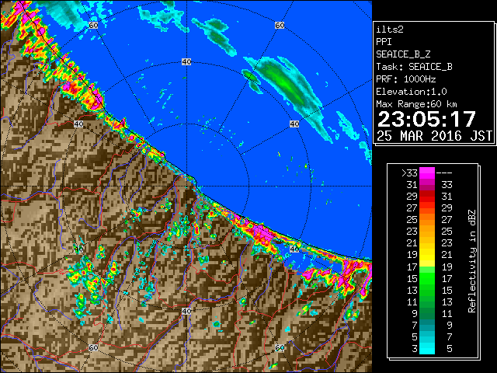Select the 60 km label in northwest quadrant
497x373 pixels.
coord(93,25)
